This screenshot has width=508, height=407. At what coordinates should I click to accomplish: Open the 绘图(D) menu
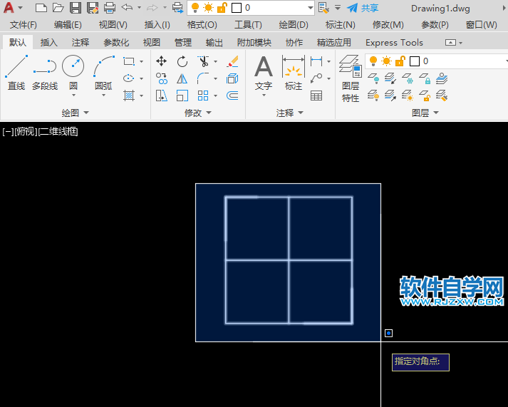click(x=294, y=25)
